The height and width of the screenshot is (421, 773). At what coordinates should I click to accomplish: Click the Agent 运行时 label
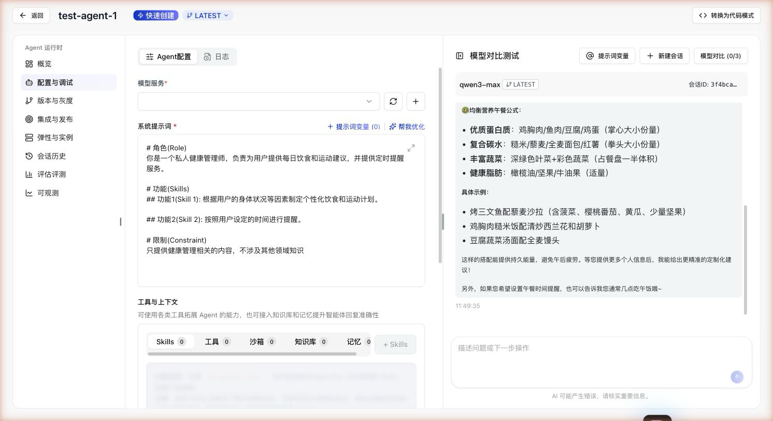click(x=44, y=48)
